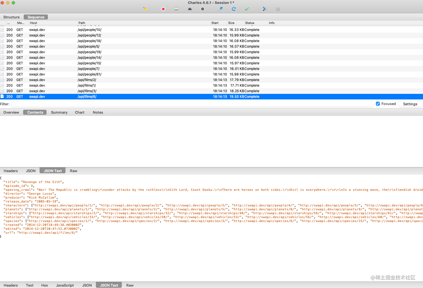The width and height of the screenshot is (423, 288).
Task: Click into the Filter input field
Action: tap(192, 104)
